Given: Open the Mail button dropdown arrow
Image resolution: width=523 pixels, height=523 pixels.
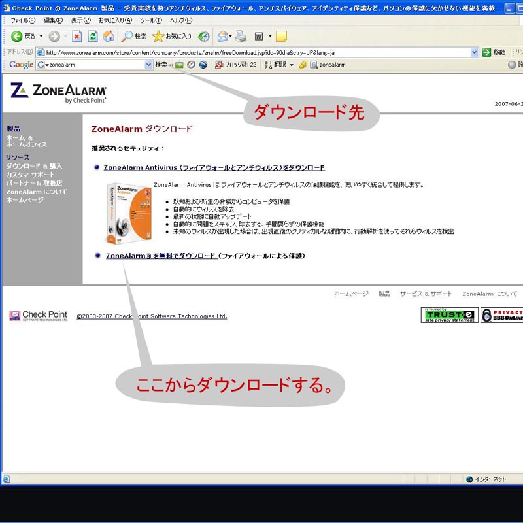Looking at the screenshot, I should point(230,36).
